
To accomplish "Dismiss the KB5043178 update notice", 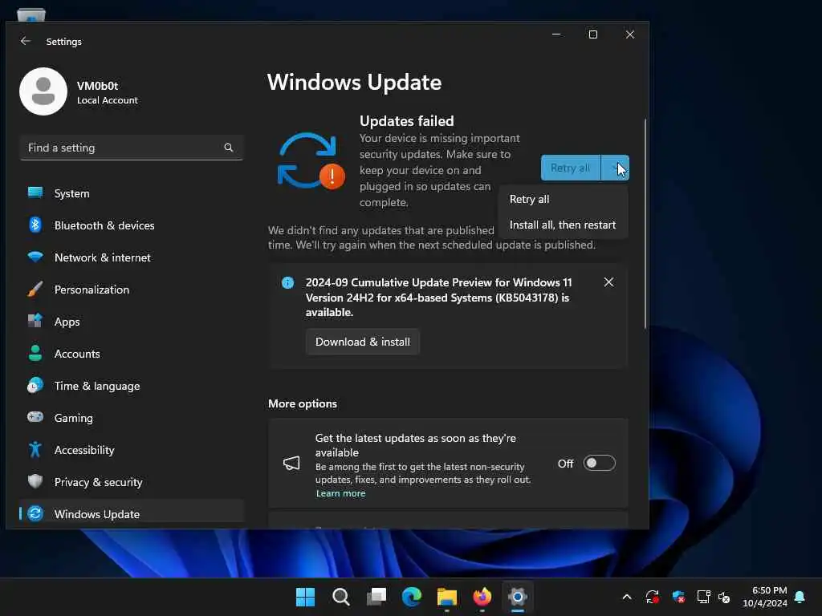I will coord(608,282).
